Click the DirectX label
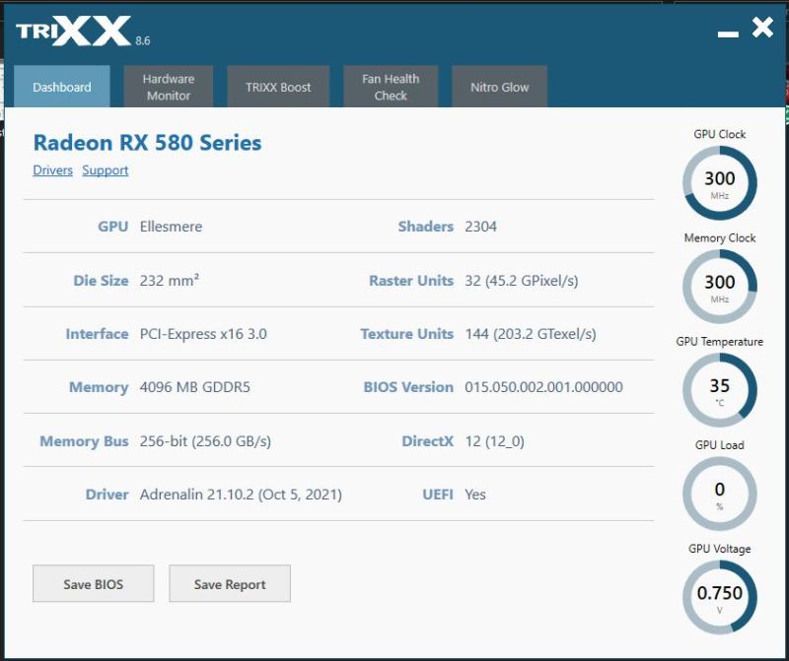 point(428,441)
